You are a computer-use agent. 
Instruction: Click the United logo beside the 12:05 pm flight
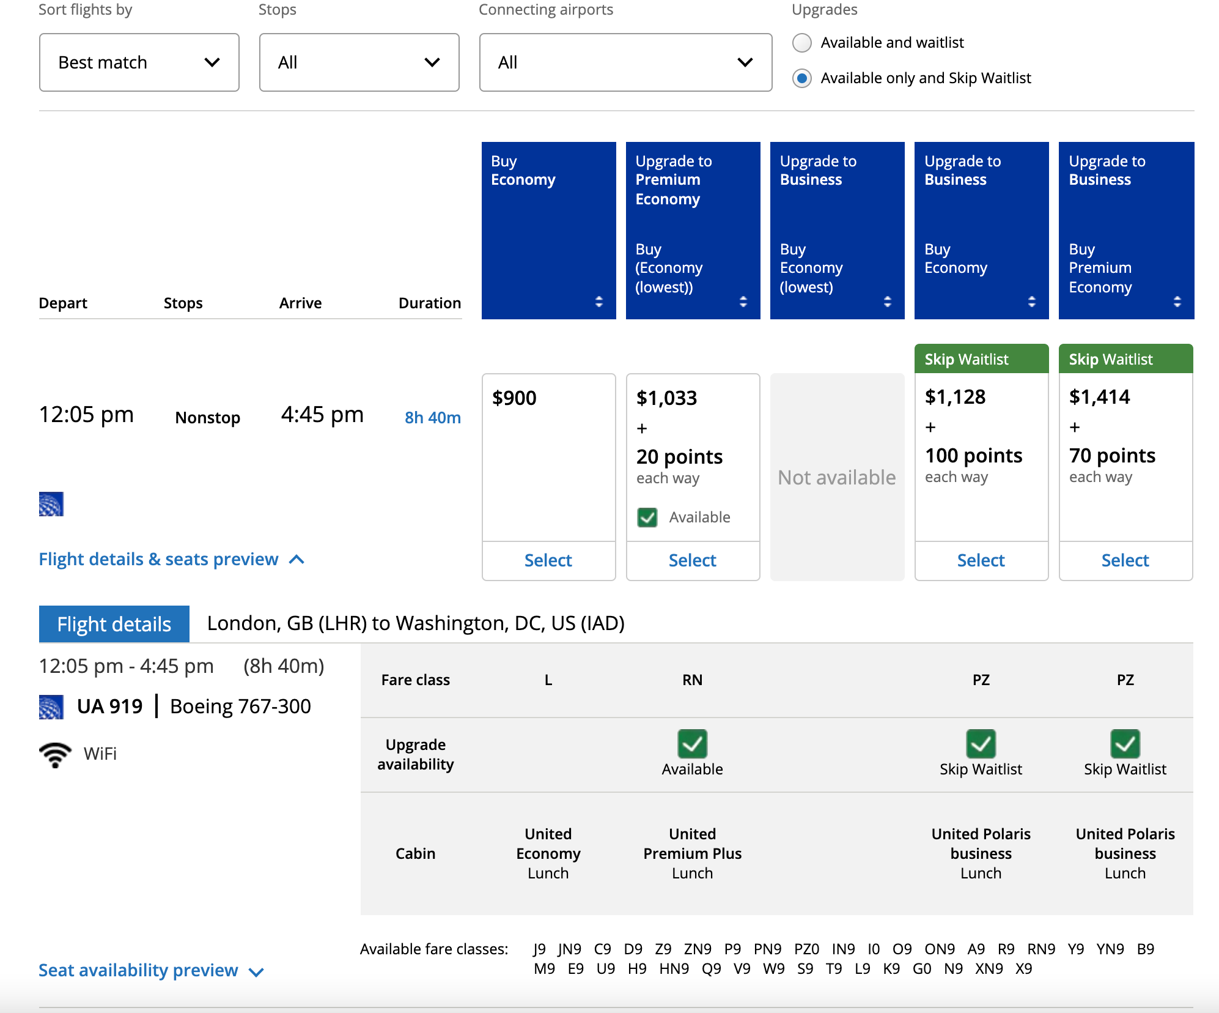tap(51, 503)
